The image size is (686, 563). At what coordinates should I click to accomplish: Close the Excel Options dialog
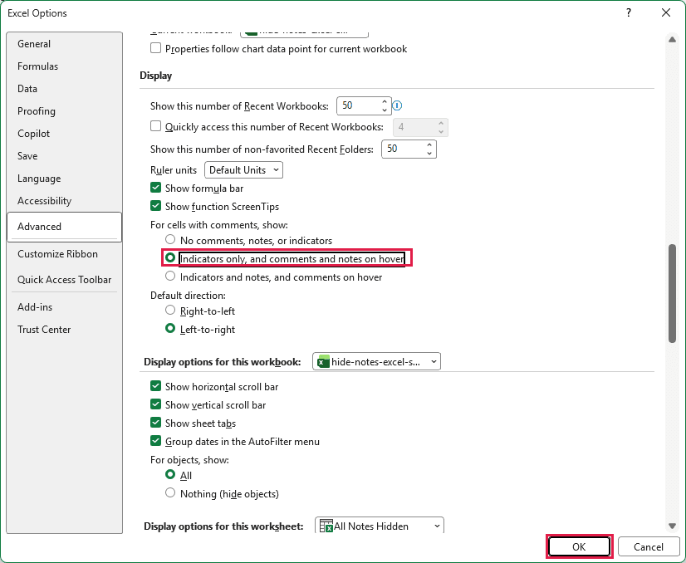coord(666,12)
